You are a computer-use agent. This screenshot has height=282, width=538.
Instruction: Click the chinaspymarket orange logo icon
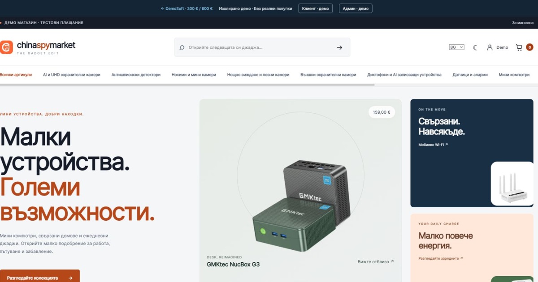(6, 47)
